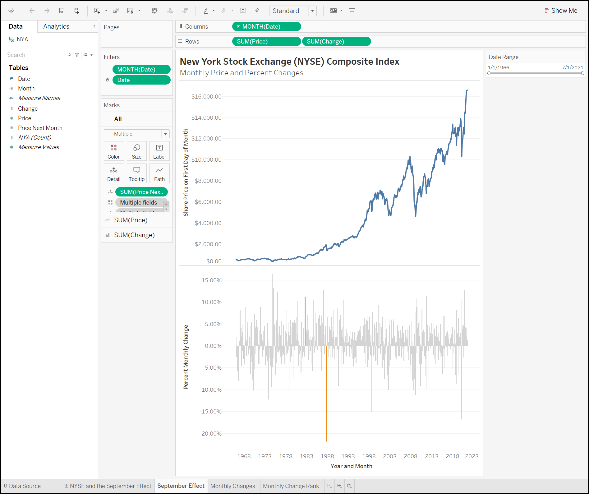Open the Label marks card
This screenshot has width=589, height=494.
(159, 151)
